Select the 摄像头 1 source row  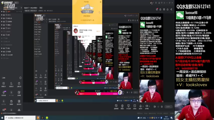[x=11, y=25]
